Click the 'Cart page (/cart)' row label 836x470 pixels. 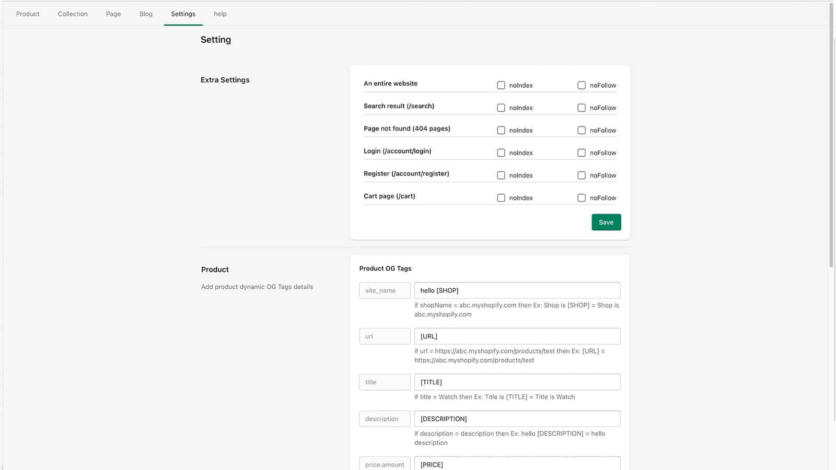389,196
